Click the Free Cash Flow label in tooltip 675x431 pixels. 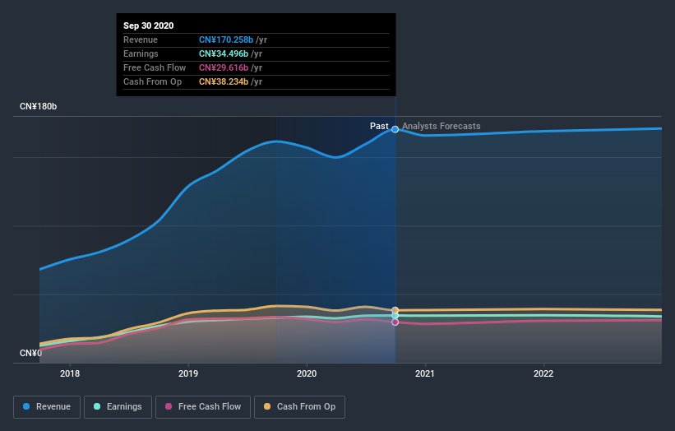155,67
